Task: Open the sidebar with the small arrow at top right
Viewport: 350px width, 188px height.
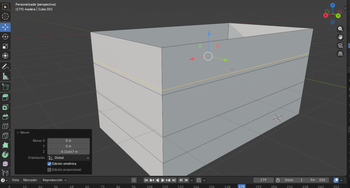Action: [x=345, y=9]
